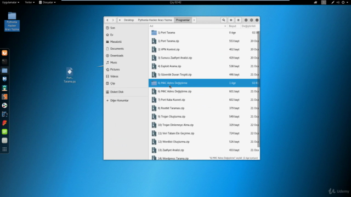Screen dimensions: 351x197
Task: Click the file list vertical scrollbar
Action: 259,89
